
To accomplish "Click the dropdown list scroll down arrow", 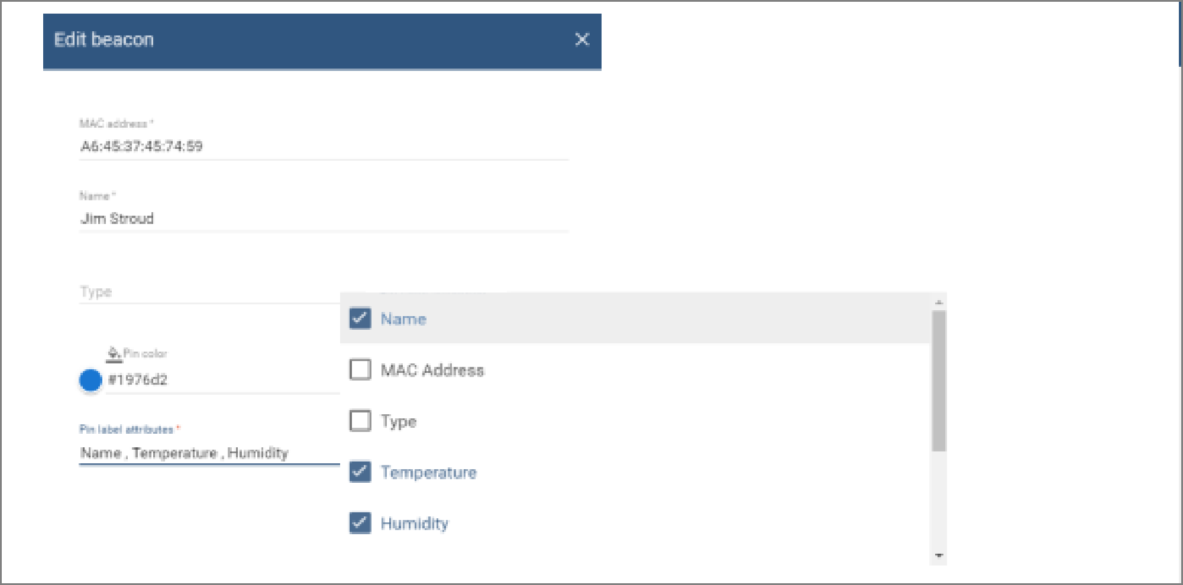I will point(939,555).
